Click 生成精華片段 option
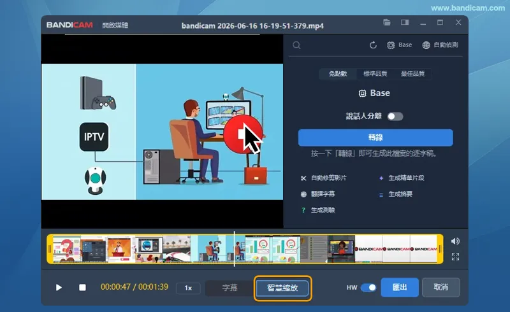The width and height of the screenshot is (510, 312). click(406, 178)
